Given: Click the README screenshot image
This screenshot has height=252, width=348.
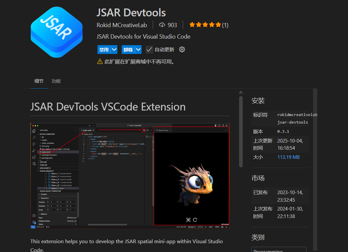Looking at the screenshot, I should [130, 176].
